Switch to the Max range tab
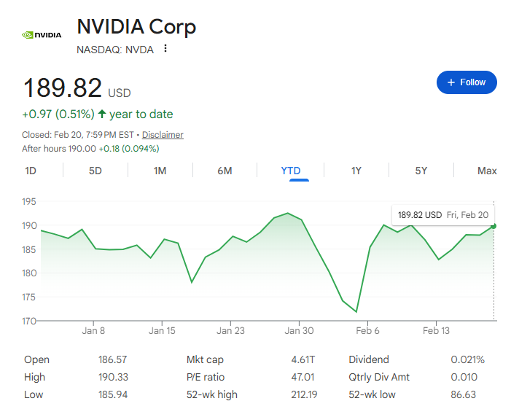The width and height of the screenshot is (511, 409). click(487, 171)
